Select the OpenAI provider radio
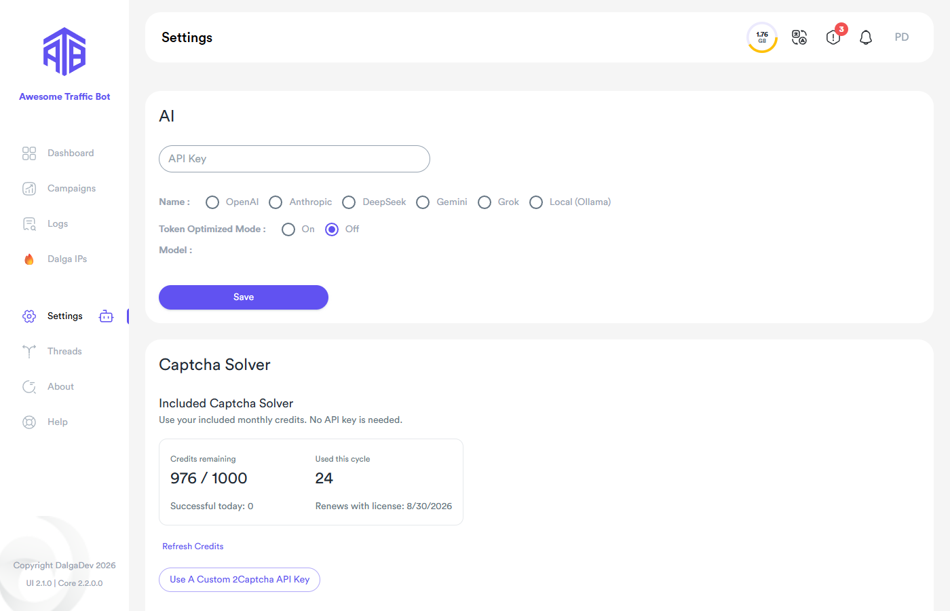The height and width of the screenshot is (611, 950). pos(212,202)
